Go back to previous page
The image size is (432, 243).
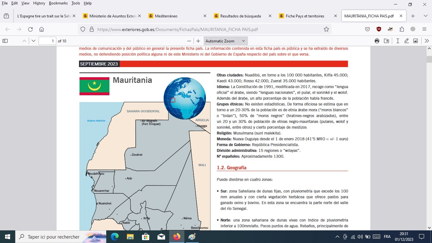tap(8, 29)
